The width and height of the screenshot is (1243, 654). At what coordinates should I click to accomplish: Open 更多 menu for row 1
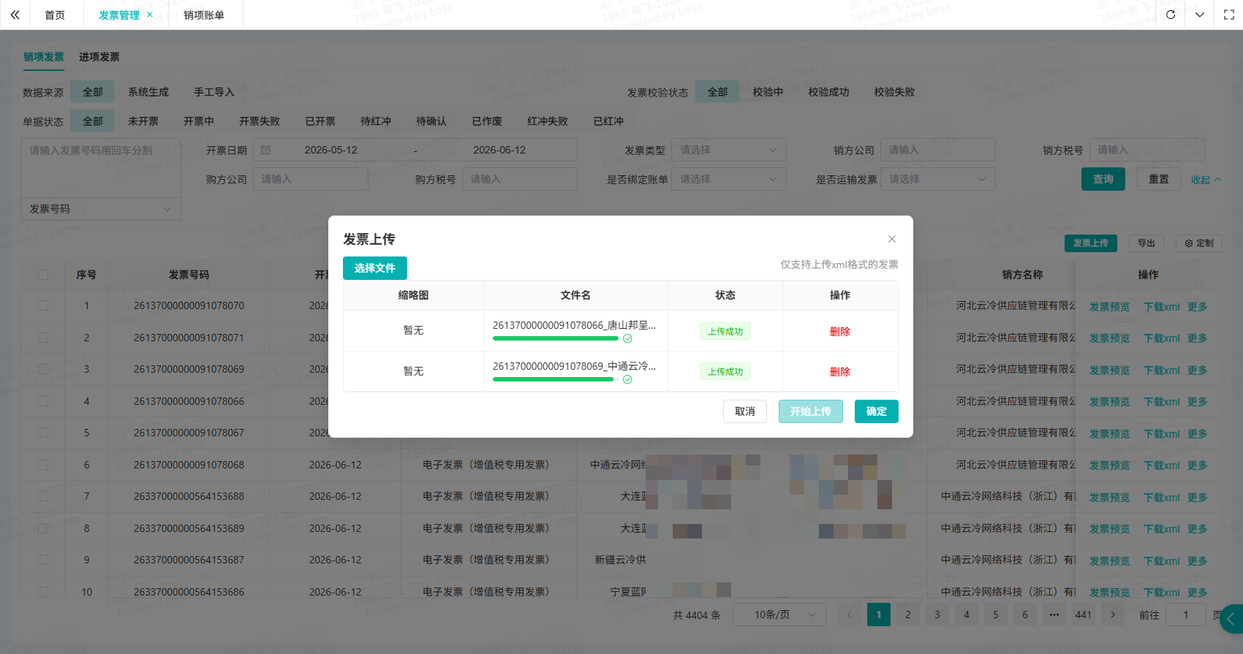click(1198, 307)
